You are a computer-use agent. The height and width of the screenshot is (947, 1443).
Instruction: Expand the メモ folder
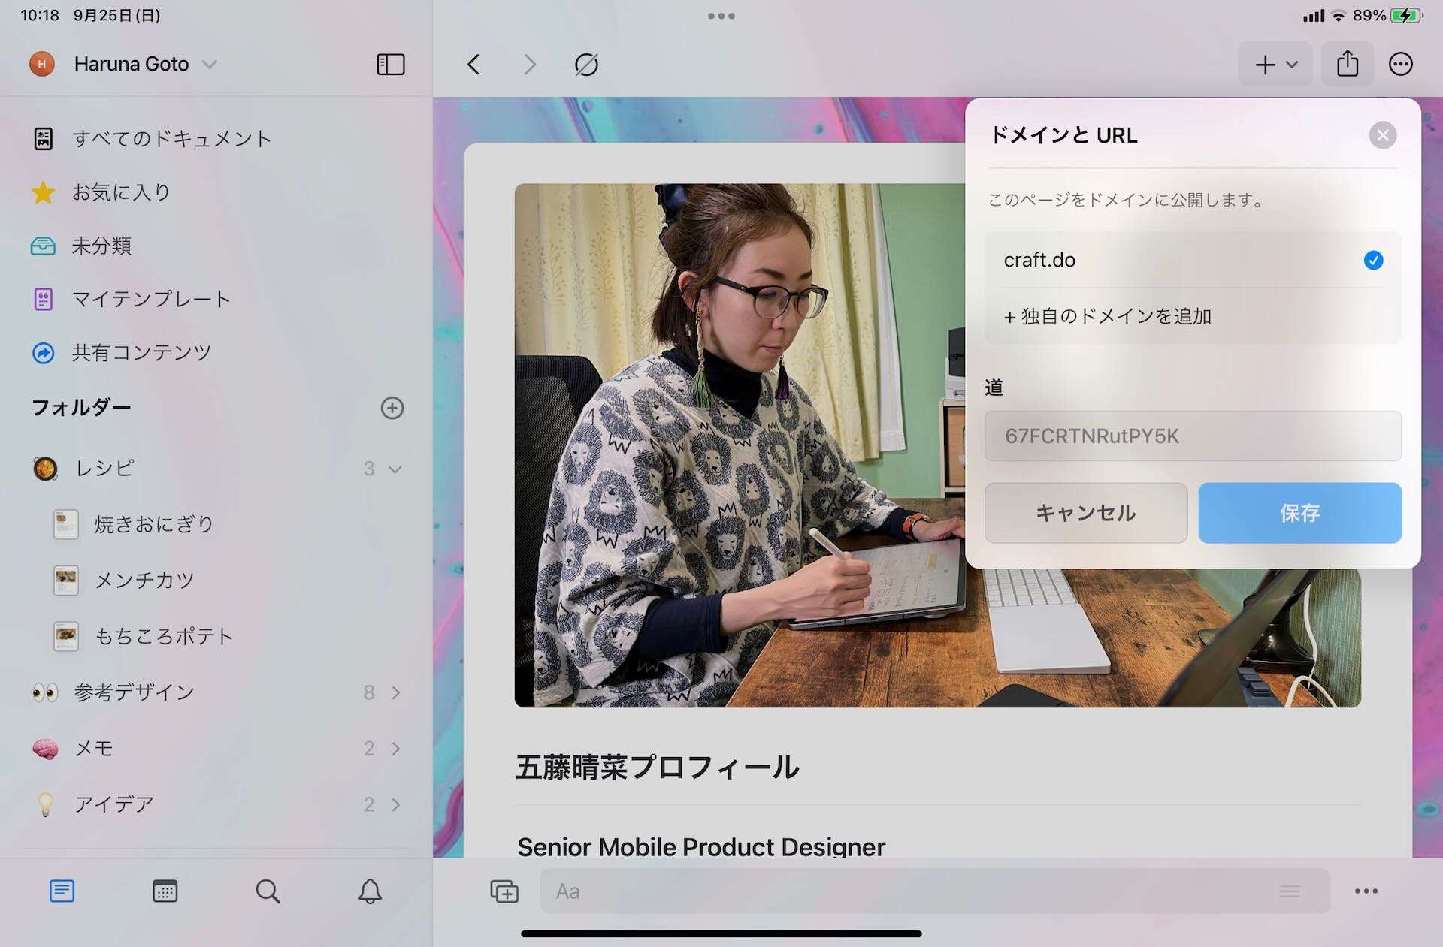point(396,748)
